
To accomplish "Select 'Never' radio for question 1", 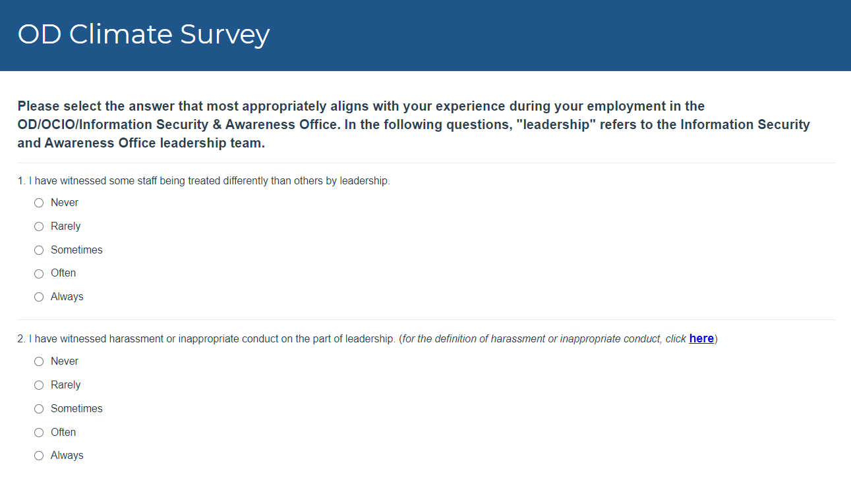I will (x=39, y=203).
